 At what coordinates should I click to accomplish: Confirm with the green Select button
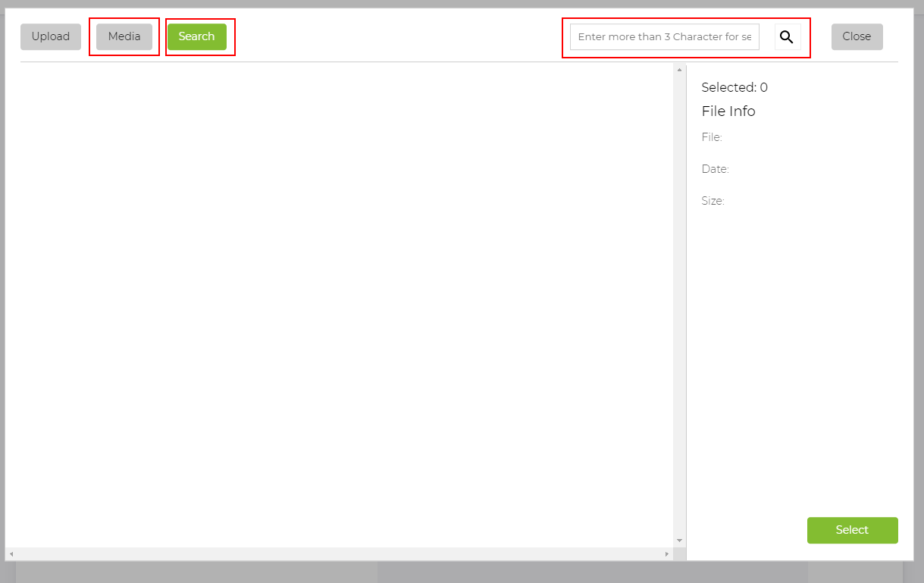[853, 530]
